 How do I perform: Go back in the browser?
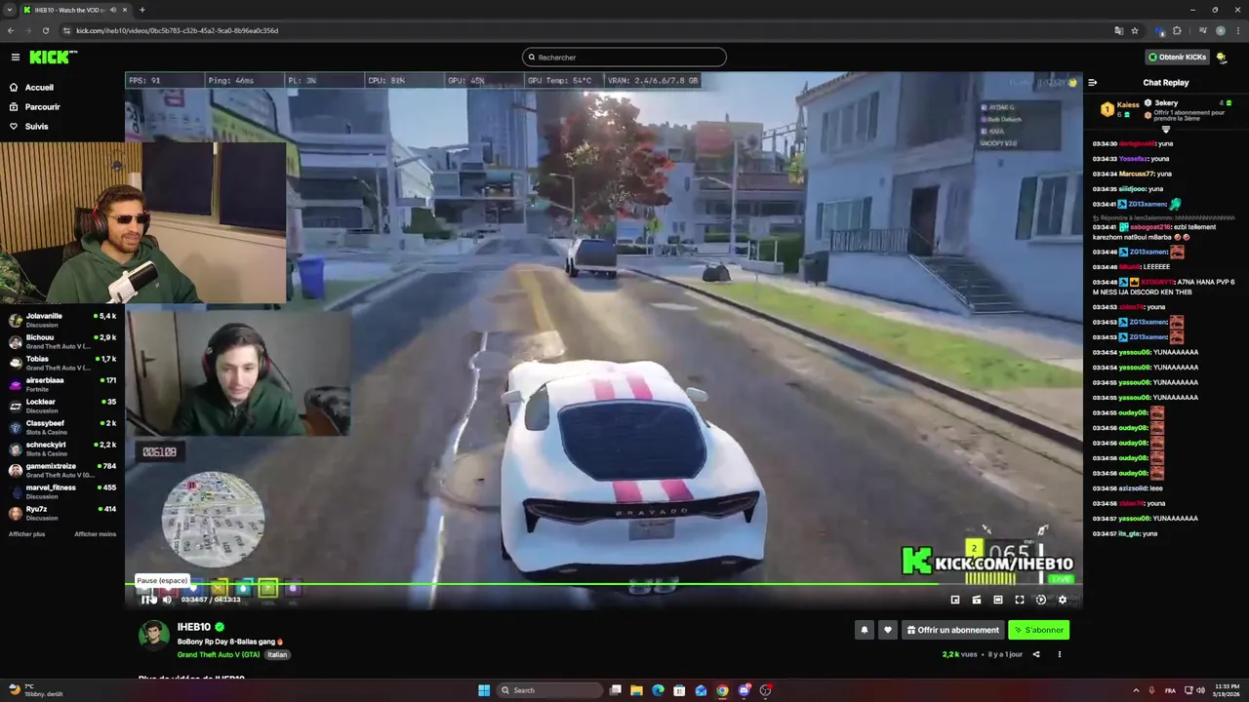pos(11,30)
